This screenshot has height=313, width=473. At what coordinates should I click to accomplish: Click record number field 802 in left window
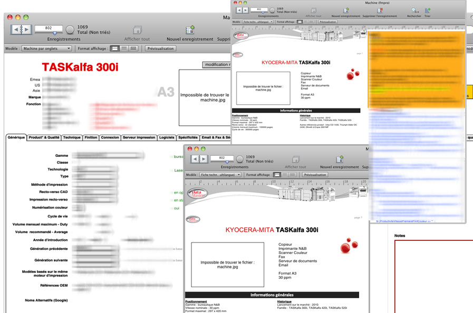click(x=49, y=28)
